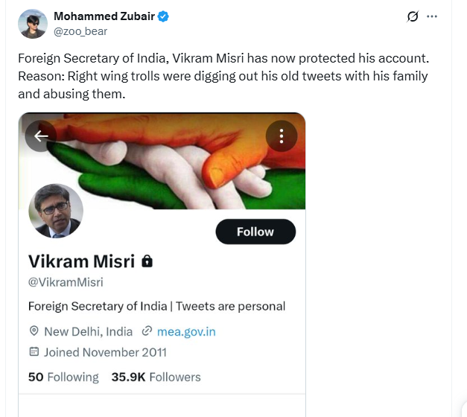Viewport: 467px width, 417px height.
Task: Click the Mohammed Zubair display name
Action: [104, 16]
